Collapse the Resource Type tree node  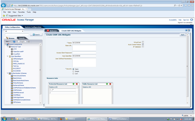point(7,47)
